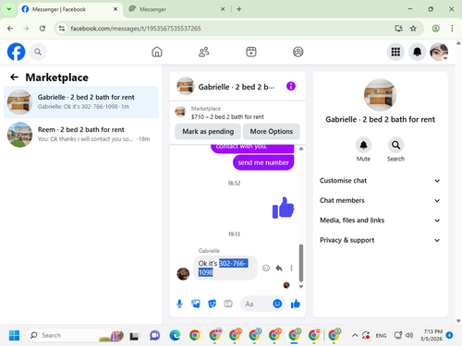Click the Windows Start button
This screenshot has height=346, width=462.
(x=14, y=335)
